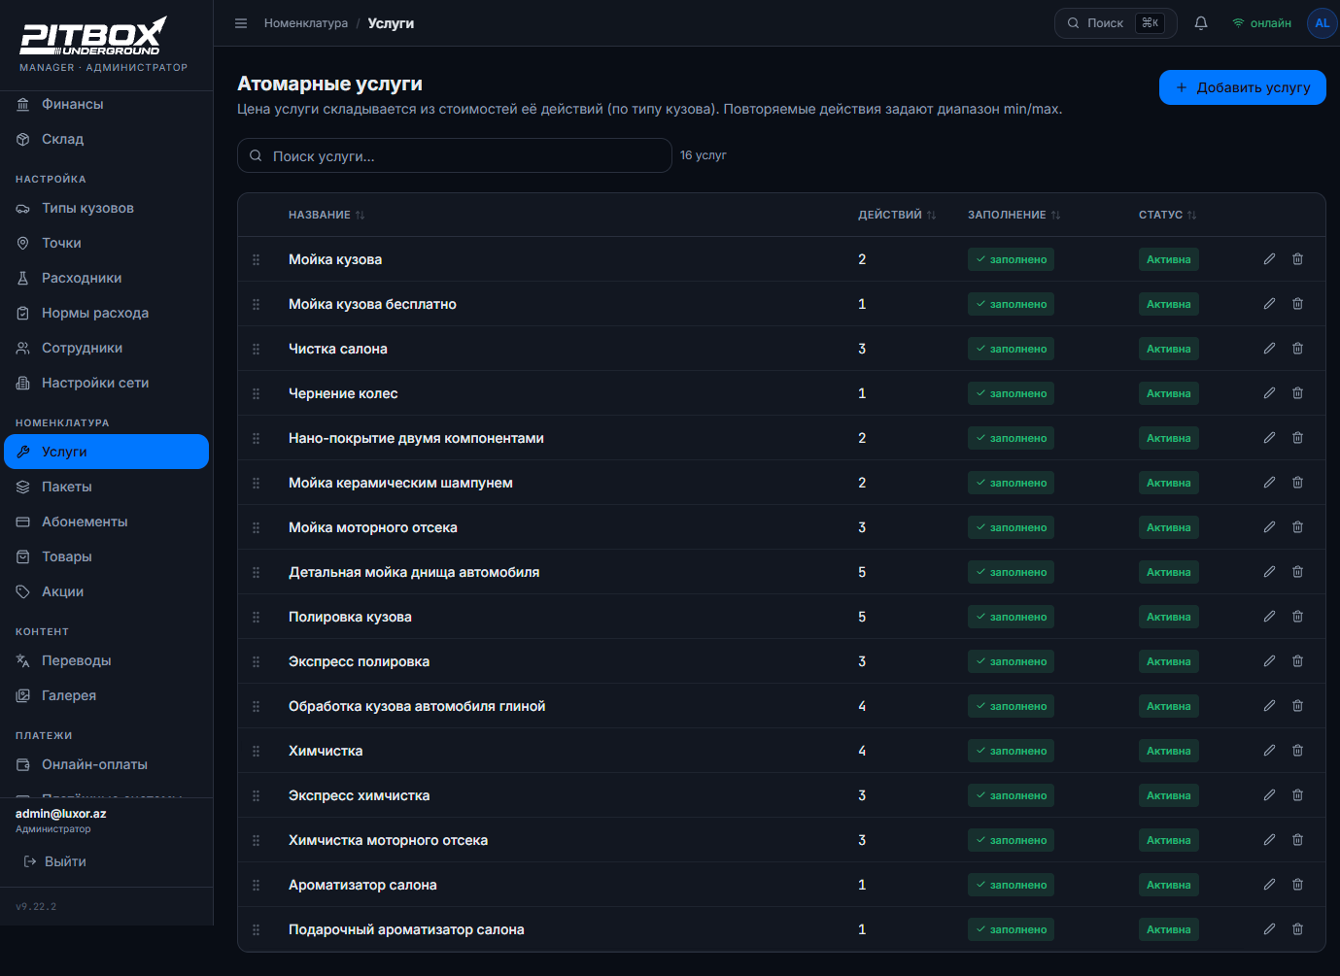This screenshot has width=1340, height=976.
Task: Sort table by Статус column
Action: (1167, 215)
